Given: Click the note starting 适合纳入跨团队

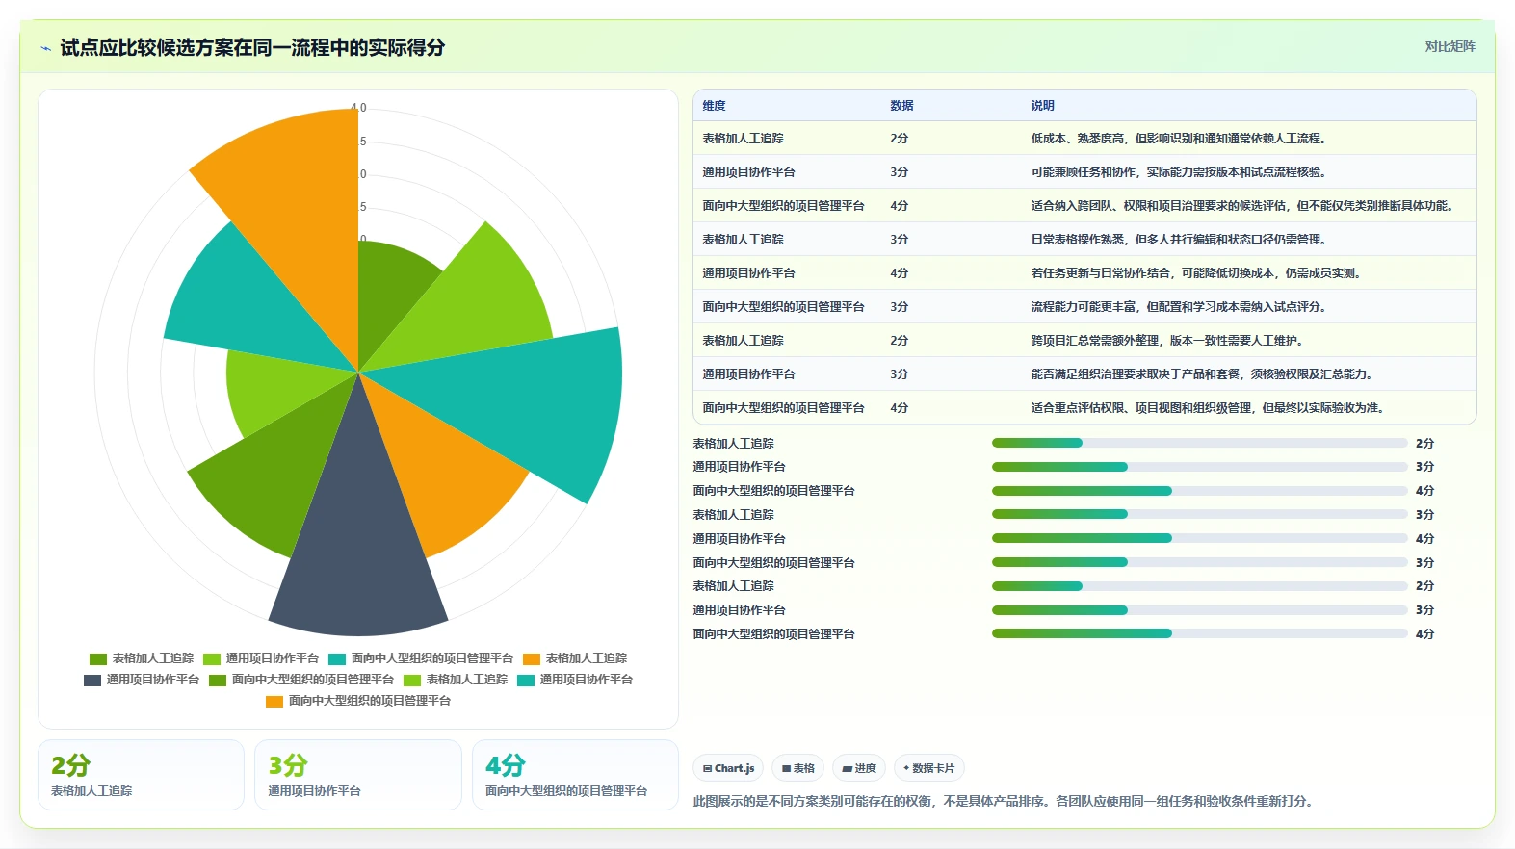Looking at the screenshot, I should click(1244, 206).
